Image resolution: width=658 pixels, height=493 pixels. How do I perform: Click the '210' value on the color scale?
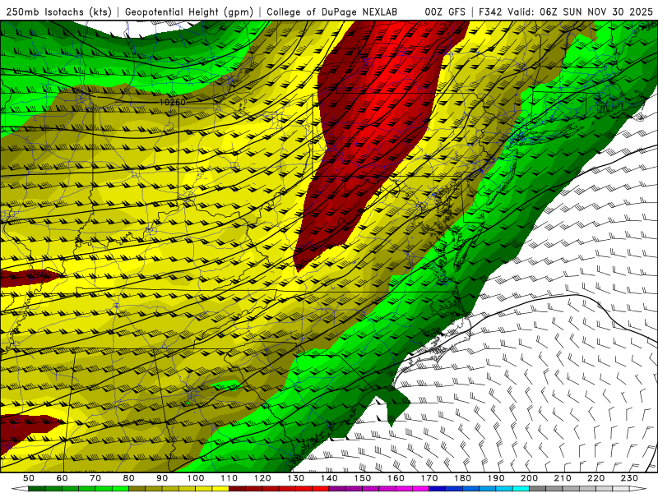click(x=563, y=478)
